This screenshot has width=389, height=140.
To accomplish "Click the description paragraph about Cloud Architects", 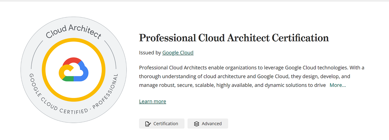I will (x=252, y=76).
